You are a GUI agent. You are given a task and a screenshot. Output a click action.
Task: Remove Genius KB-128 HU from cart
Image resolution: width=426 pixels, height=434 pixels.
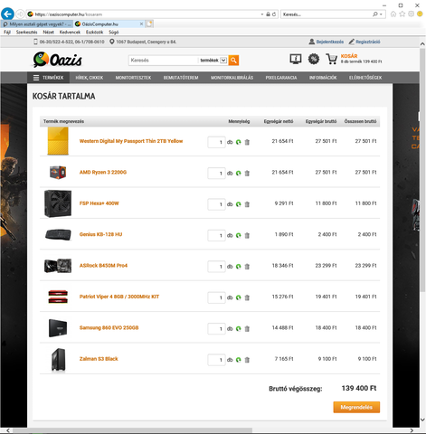[247, 235]
